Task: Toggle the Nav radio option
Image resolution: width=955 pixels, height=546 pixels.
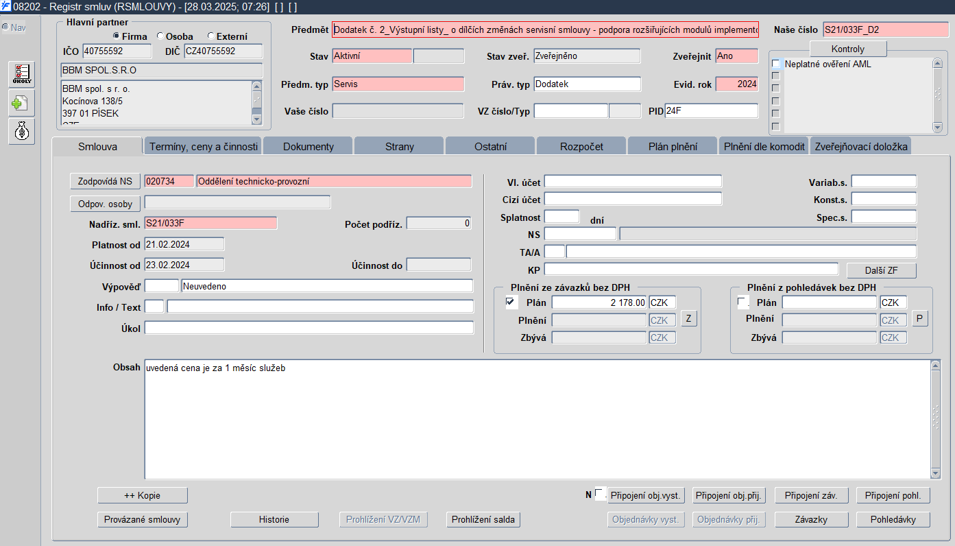Action: [x=5, y=27]
